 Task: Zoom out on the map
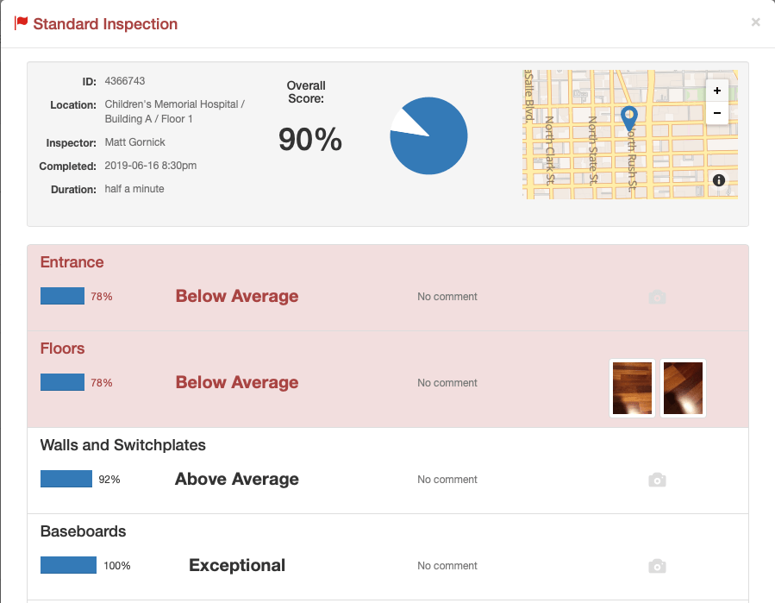click(x=717, y=113)
